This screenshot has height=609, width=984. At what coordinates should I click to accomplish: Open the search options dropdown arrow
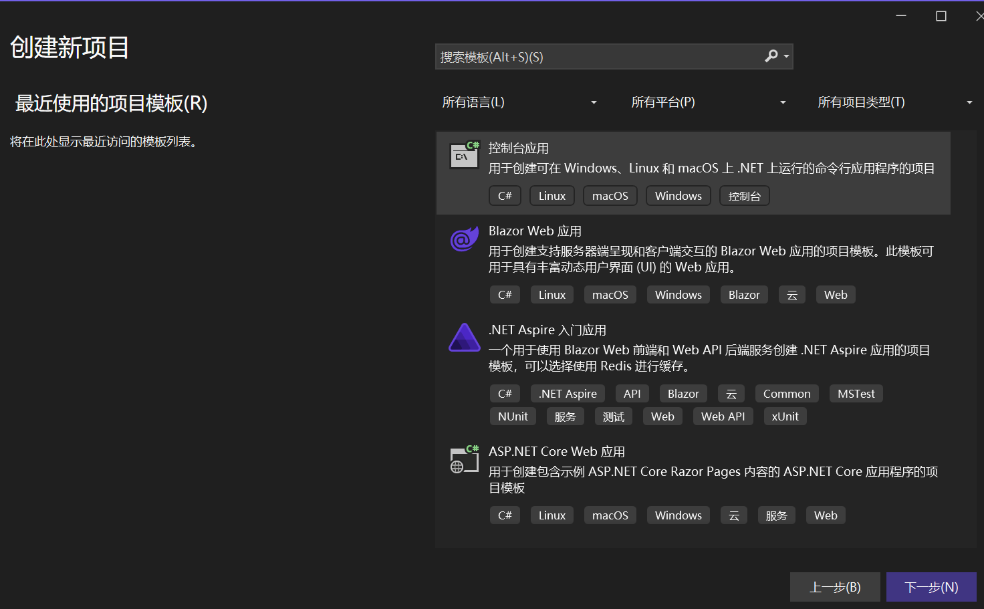(x=786, y=57)
